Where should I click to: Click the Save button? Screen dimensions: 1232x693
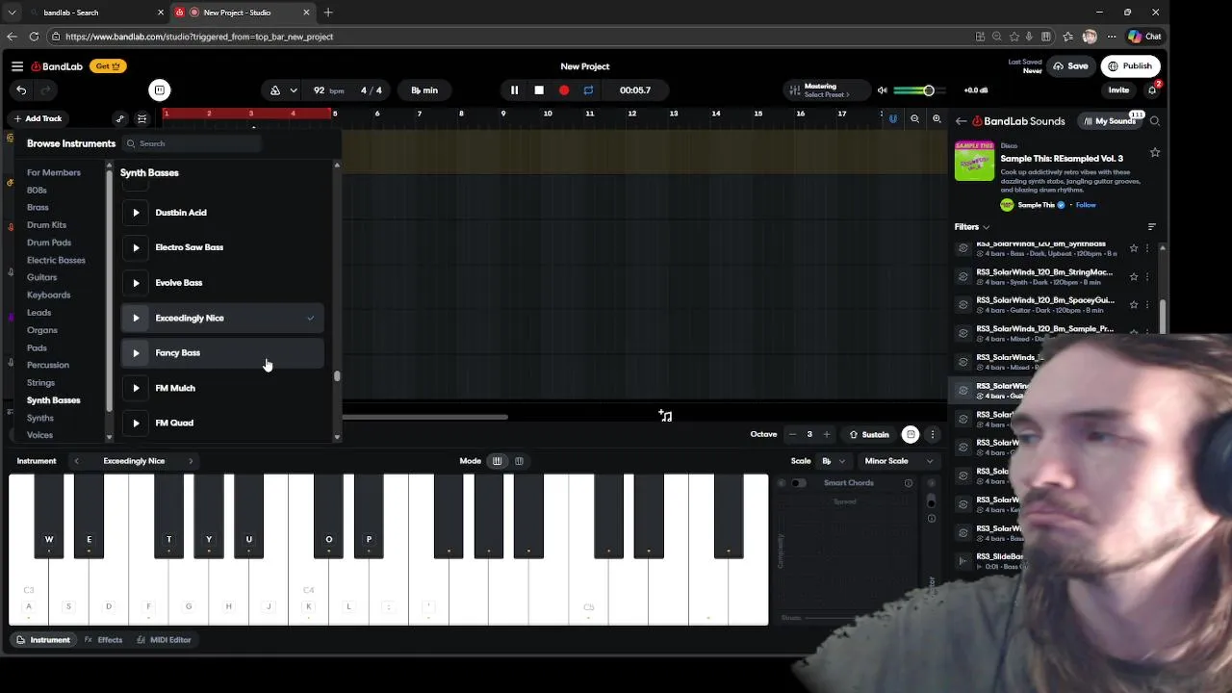tap(1070, 66)
